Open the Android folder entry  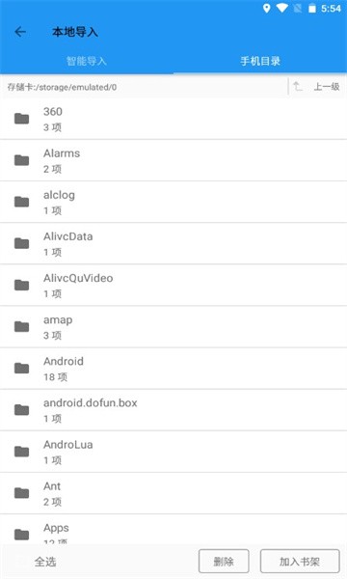[x=173, y=369]
